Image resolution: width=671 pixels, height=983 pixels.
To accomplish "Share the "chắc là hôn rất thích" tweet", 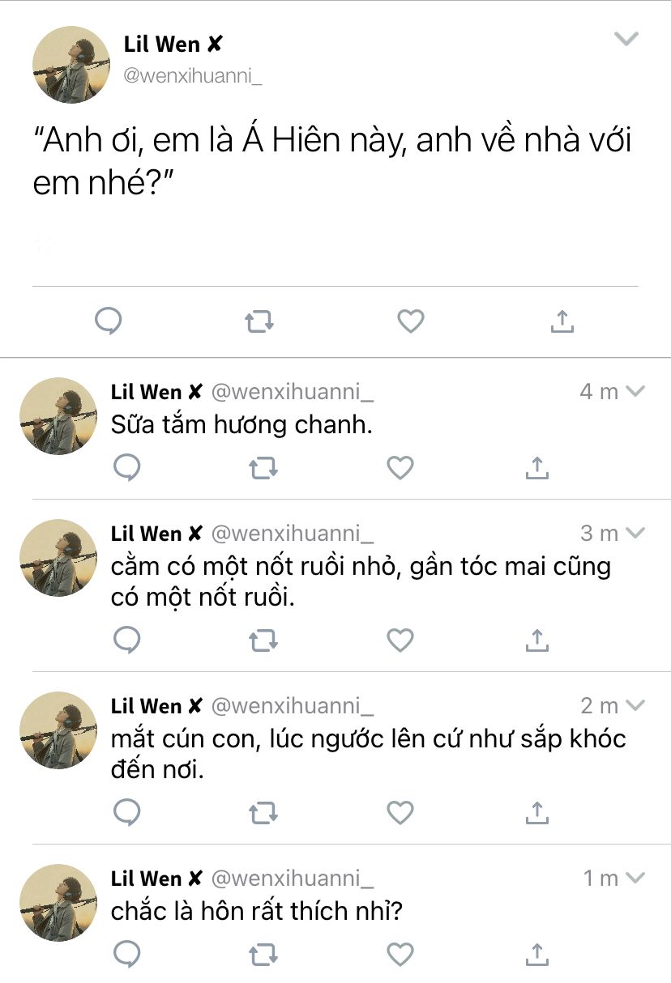I will tap(537, 952).
